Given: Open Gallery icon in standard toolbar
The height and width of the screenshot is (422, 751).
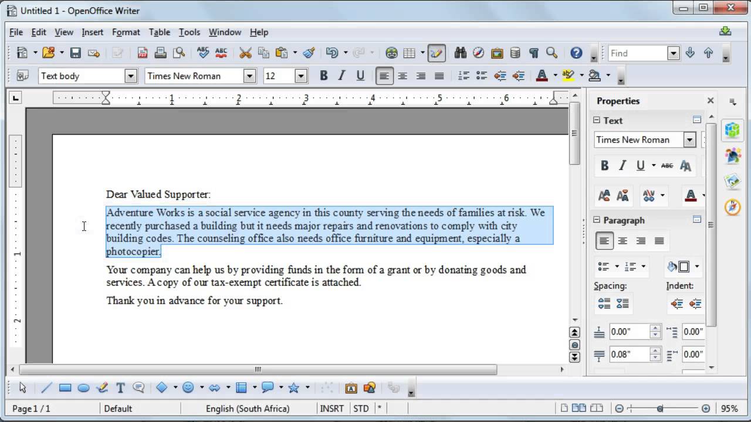Looking at the screenshot, I should tap(497, 53).
